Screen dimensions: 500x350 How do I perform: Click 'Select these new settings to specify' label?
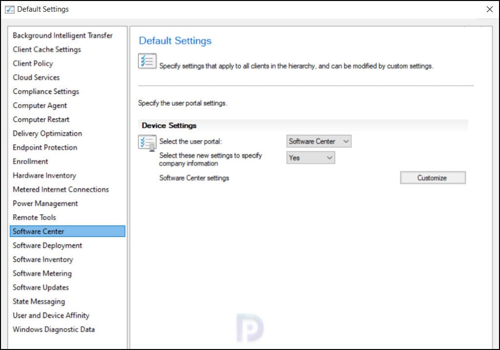210,155
